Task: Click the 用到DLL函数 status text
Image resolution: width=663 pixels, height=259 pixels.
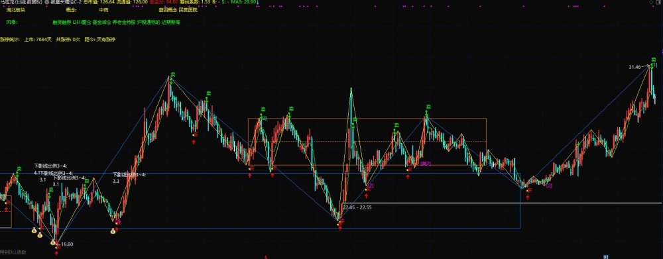Action: click(13, 252)
